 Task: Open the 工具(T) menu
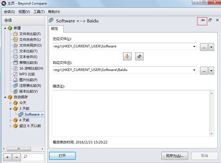point(39,12)
